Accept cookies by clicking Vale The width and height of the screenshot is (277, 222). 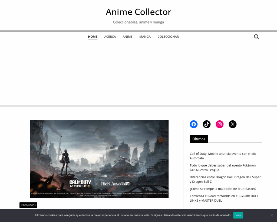coord(238,215)
